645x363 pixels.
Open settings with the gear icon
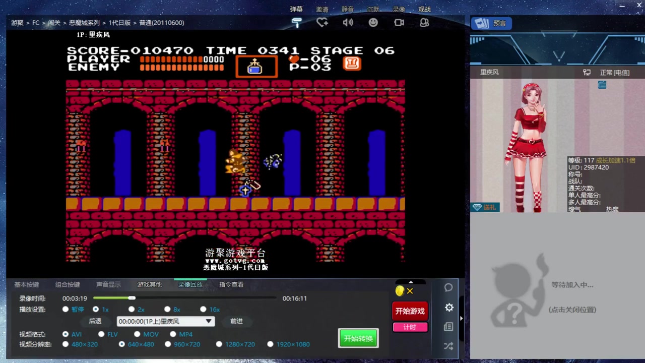(x=449, y=308)
